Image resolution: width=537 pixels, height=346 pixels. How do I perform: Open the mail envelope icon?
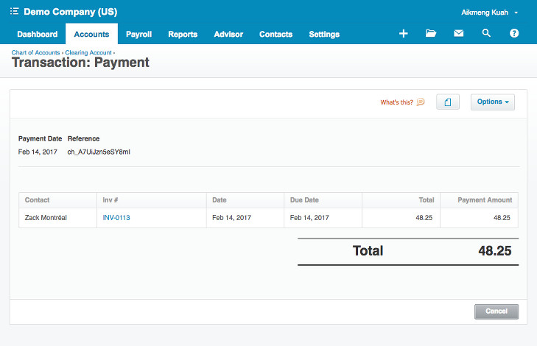[458, 34]
